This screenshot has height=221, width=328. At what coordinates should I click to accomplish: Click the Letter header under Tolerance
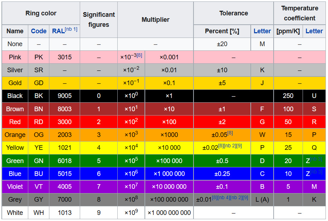[262, 31]
